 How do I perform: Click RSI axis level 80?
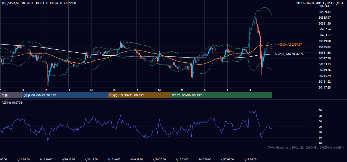(320, 110)
